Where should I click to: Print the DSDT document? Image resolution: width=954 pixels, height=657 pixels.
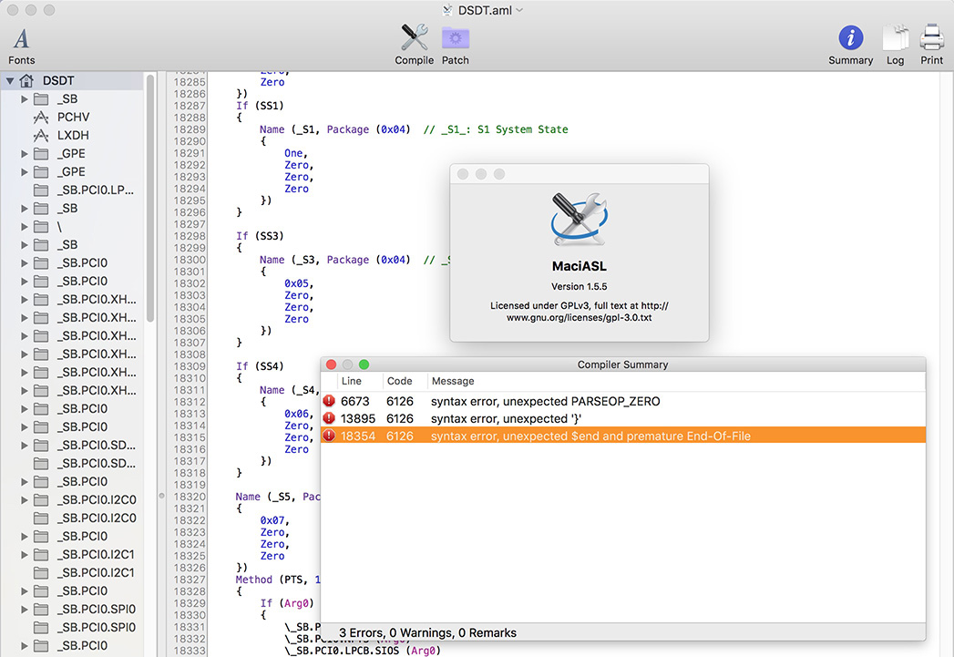pos(931,45)
